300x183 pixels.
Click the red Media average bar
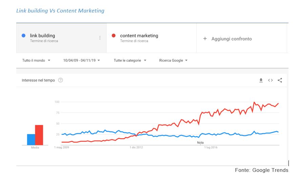pos(39,135)
